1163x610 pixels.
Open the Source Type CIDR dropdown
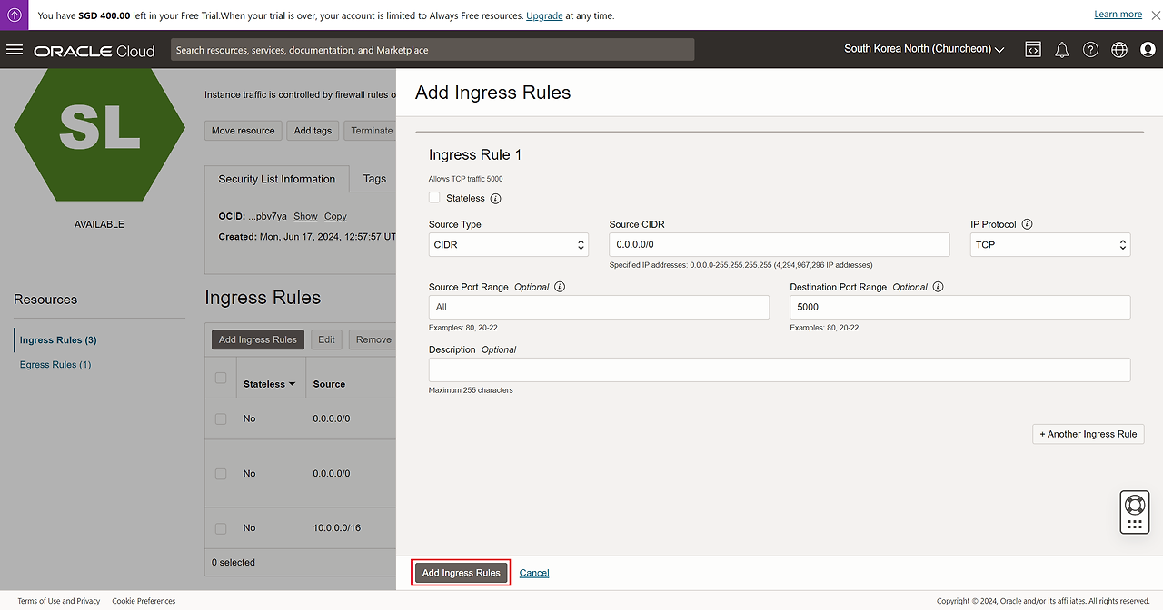click(508, 244)
